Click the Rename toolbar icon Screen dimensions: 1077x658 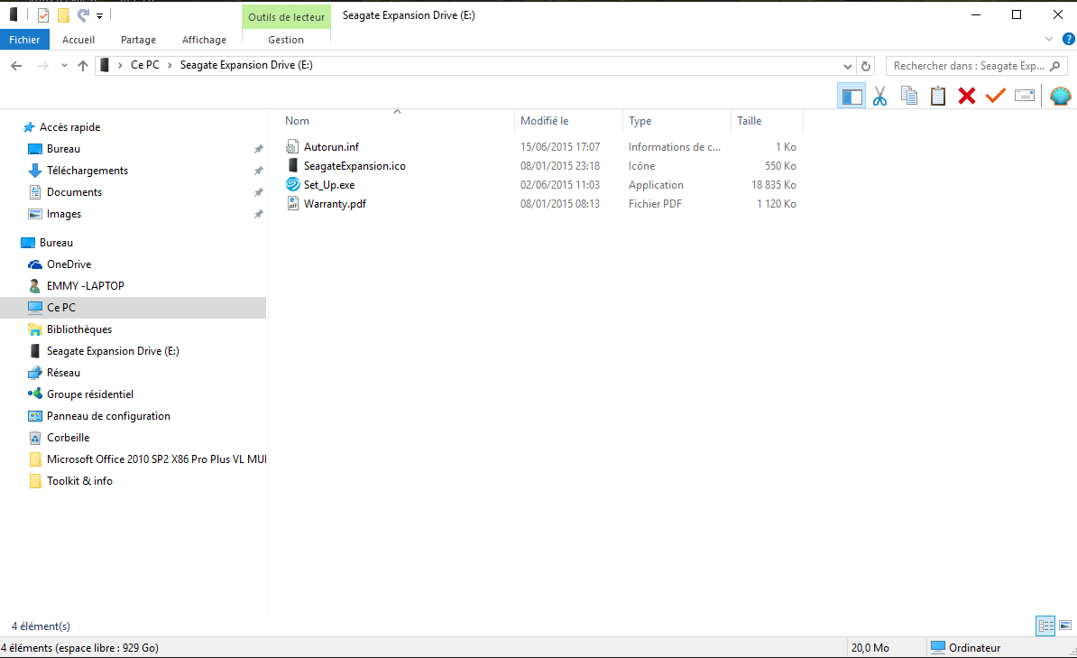click(1024, 96)
